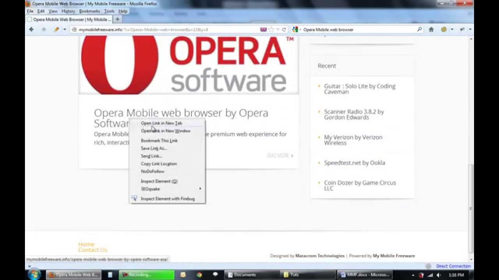Image resolution: width=499 pixels, height=280 pixels.
Task: Click the pencil extension icon in the toolbar
Action: 57,30
